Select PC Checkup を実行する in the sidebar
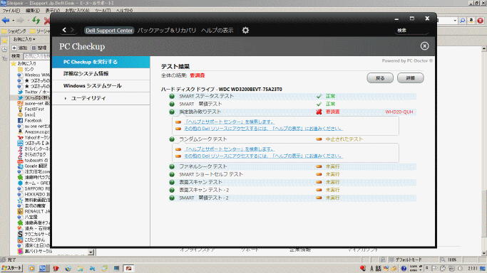Screen dimensions: 487x273 tap(101, 62)
